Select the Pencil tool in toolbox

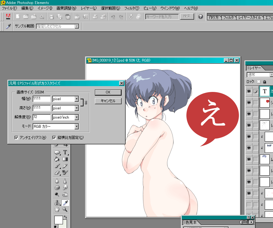65,166
